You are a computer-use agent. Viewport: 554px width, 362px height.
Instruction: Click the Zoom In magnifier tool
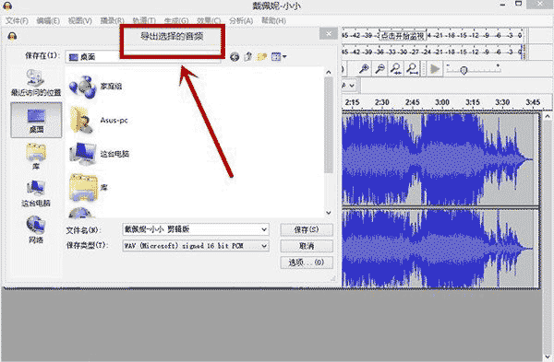coord(364,69)
